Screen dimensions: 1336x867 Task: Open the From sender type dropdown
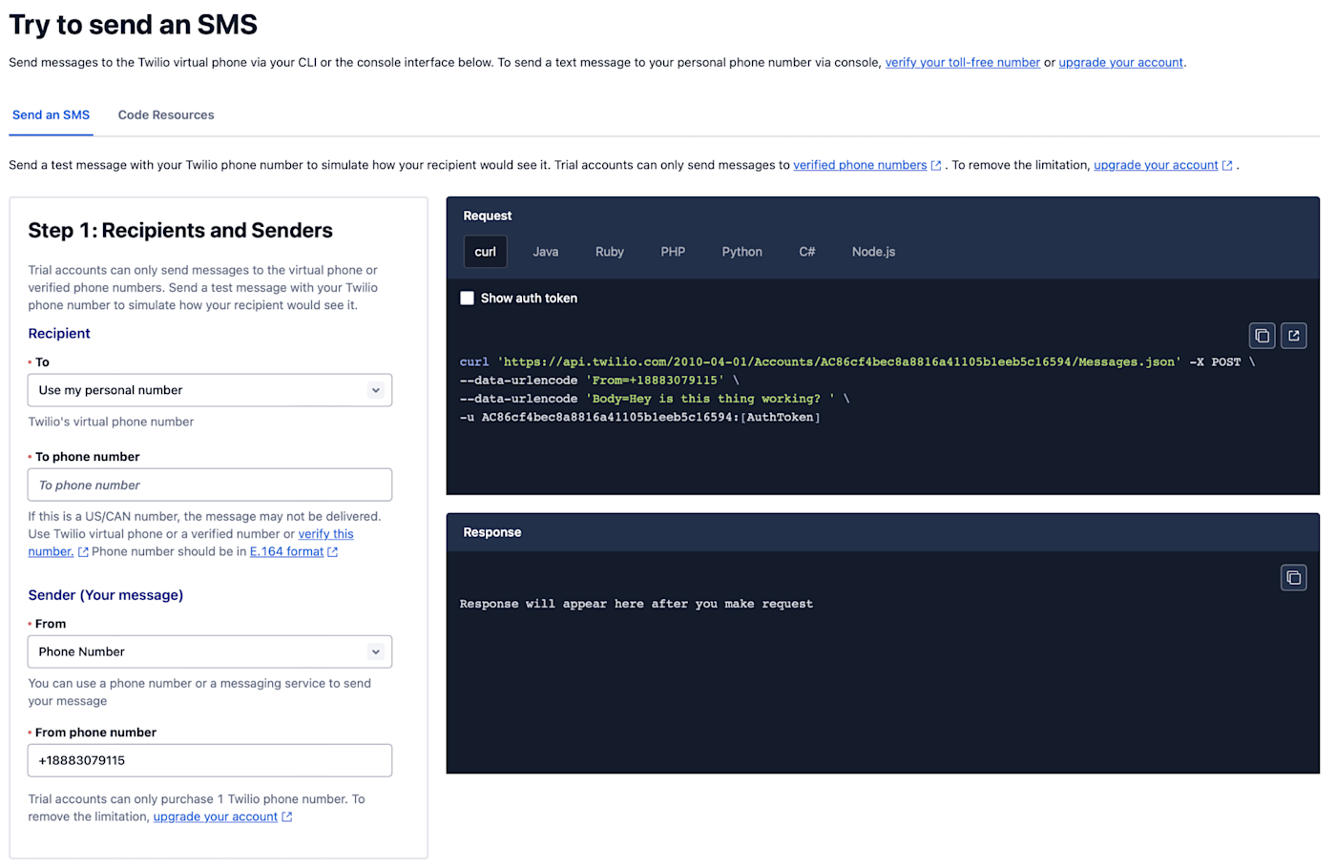click(210, 652)
